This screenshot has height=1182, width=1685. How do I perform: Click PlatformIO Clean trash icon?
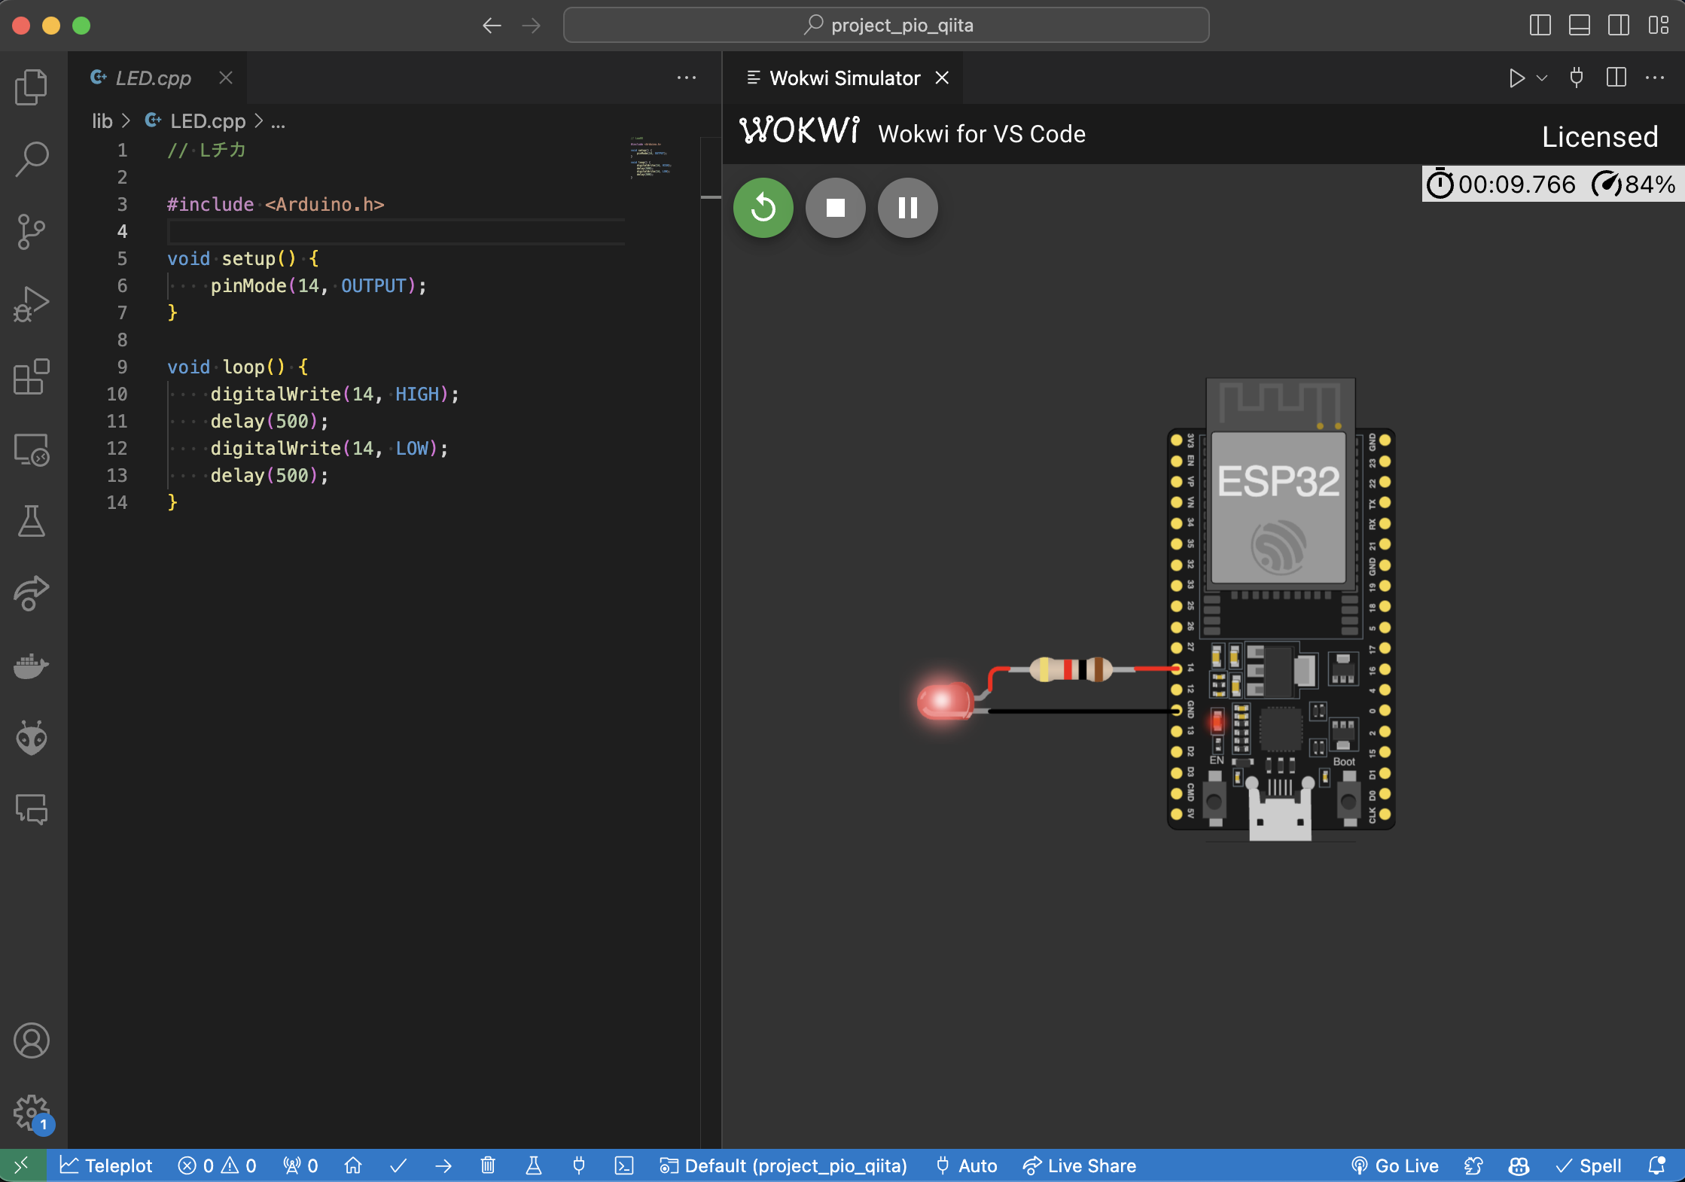tap(488, 1165)
